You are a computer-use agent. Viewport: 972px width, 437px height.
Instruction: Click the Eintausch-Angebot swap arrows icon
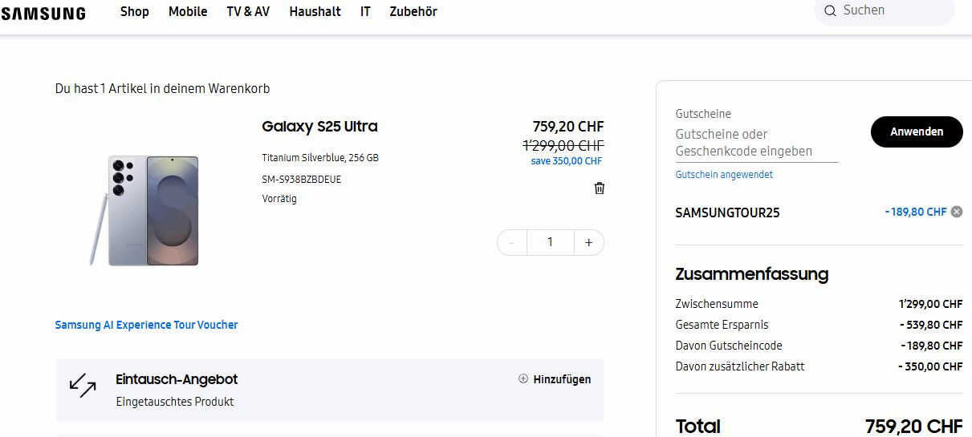(x=83, y=386)
